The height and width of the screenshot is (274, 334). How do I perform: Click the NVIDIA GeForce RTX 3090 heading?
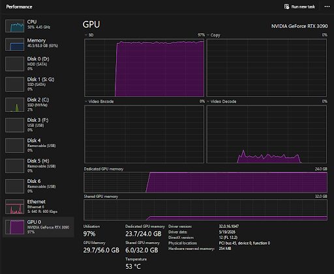pos(299,26)
